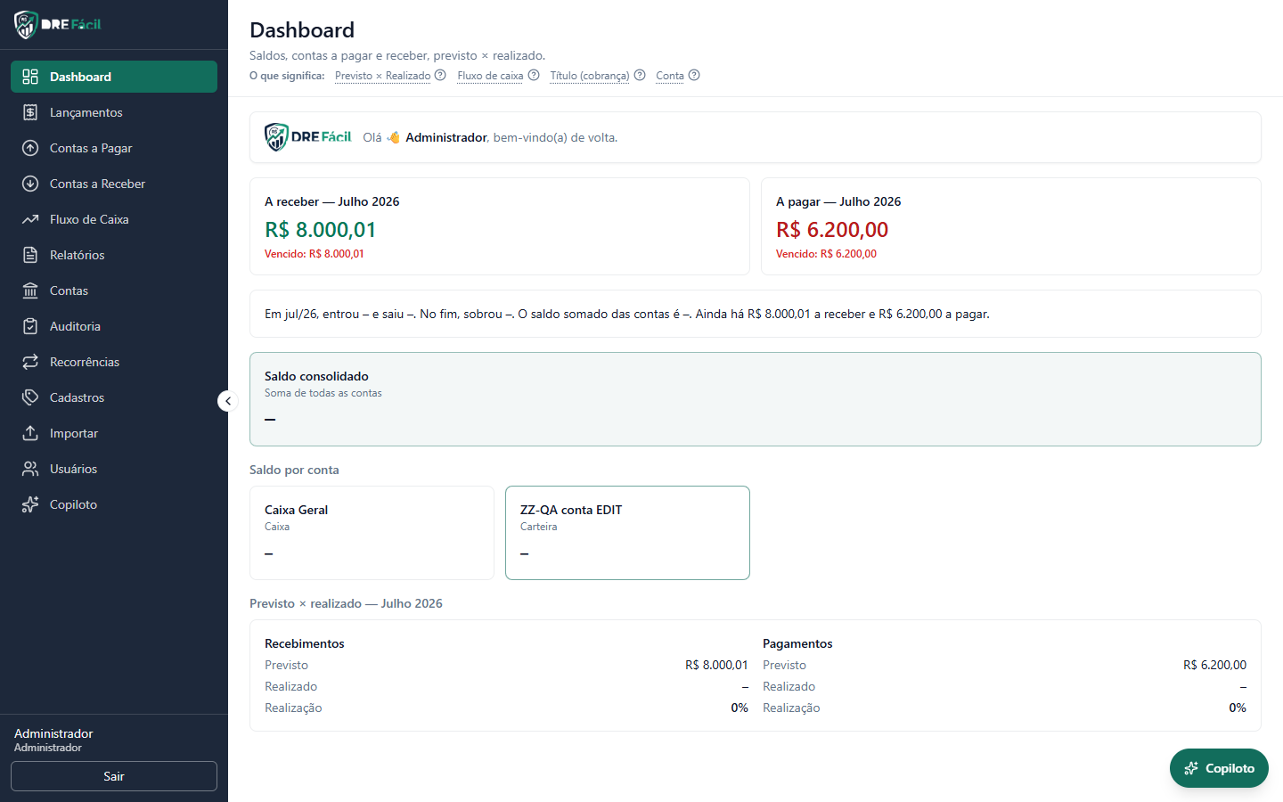Click the Lançamentos receipt icon
This screenshot has height=802, width=1283.
[30, 112]
